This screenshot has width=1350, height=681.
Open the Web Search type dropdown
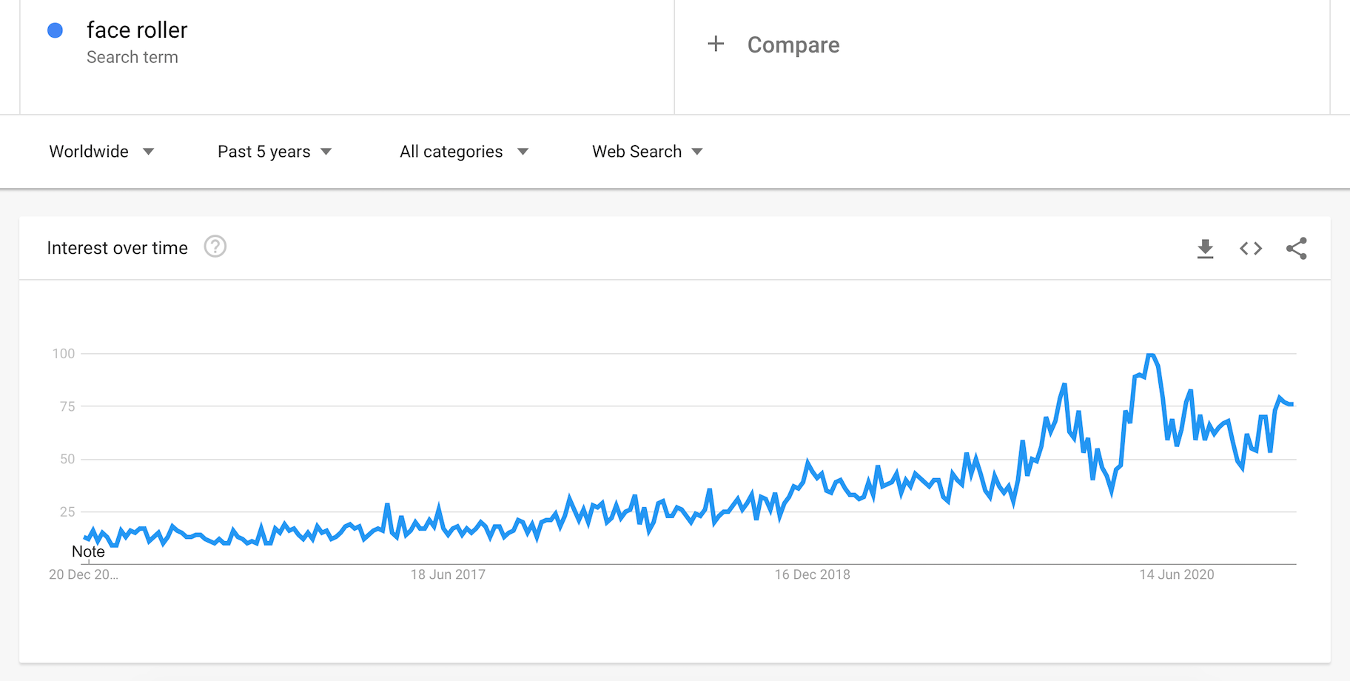[x=647, y=152]
